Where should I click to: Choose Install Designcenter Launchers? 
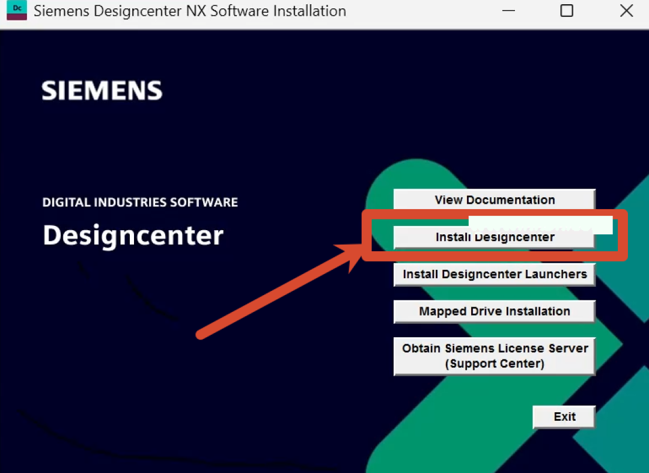tap(494, 275)
